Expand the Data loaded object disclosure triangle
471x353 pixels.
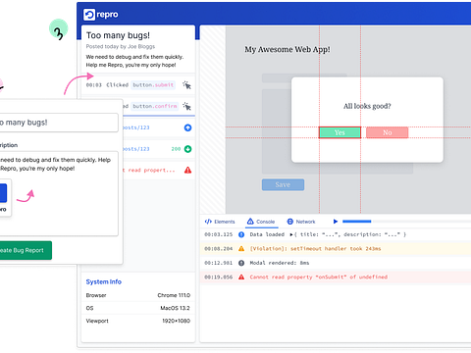[291, 234]
